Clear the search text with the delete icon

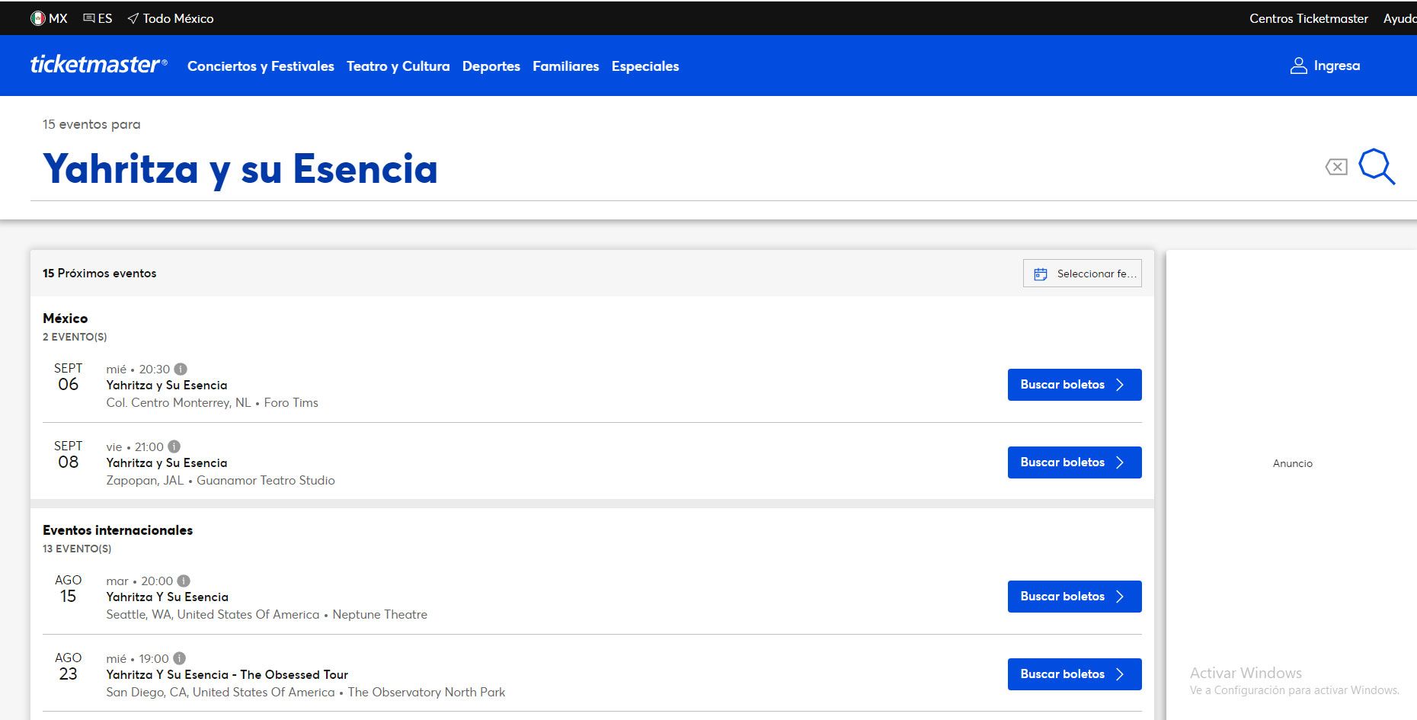tap(1336, 167)
